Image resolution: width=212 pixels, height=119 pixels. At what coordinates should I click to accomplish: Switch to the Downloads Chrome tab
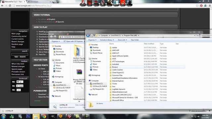(39, 2)
